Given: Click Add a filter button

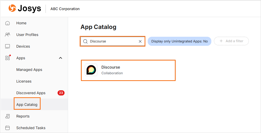Looking at the screenshot, I should 231,41.
